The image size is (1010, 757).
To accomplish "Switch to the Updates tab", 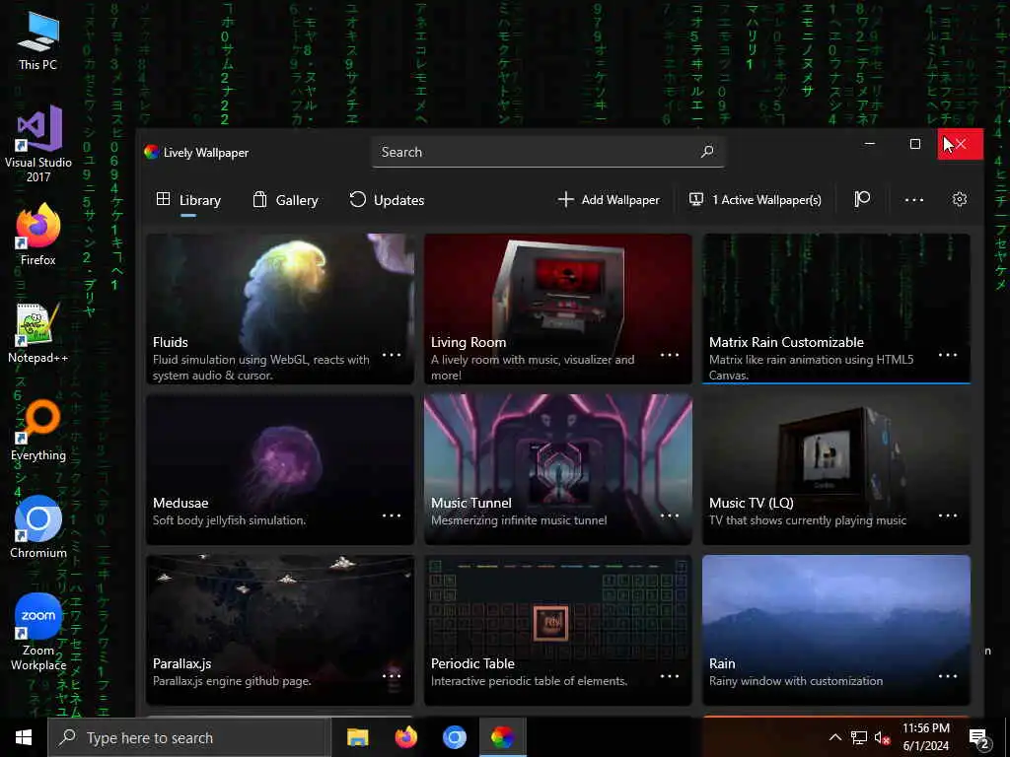I will pos(387,200).
